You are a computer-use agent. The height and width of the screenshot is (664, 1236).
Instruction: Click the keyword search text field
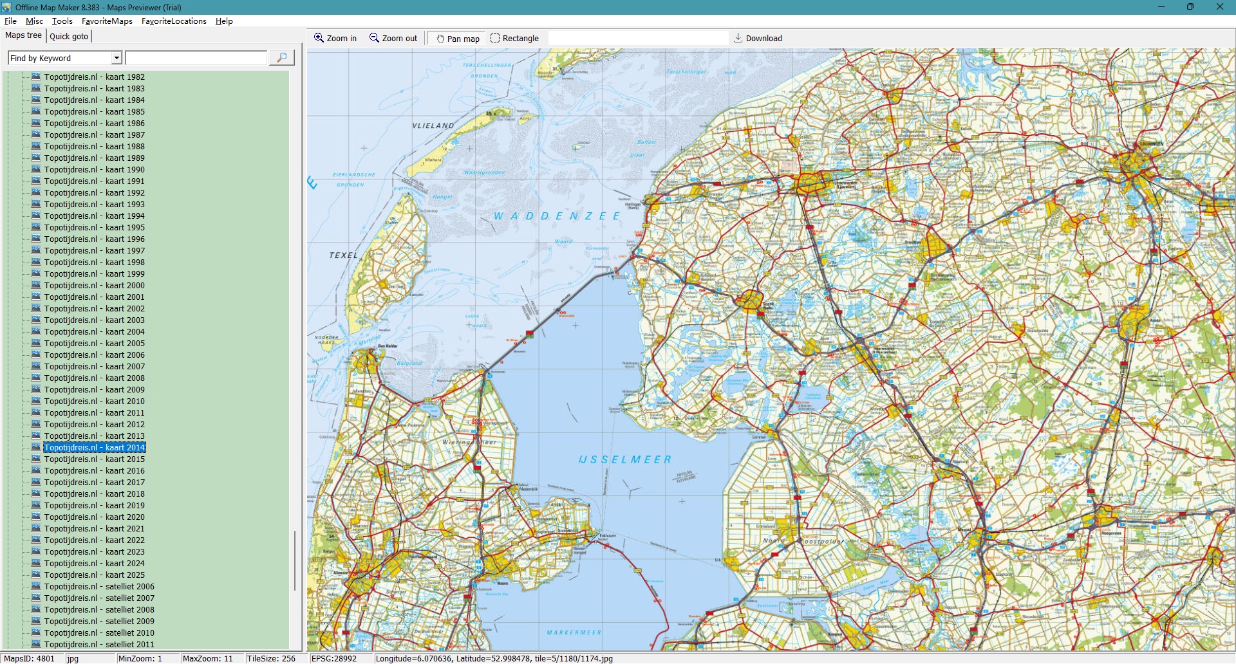[x=196, y=58]
